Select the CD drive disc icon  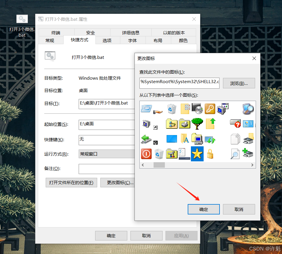tap(197, 109)
